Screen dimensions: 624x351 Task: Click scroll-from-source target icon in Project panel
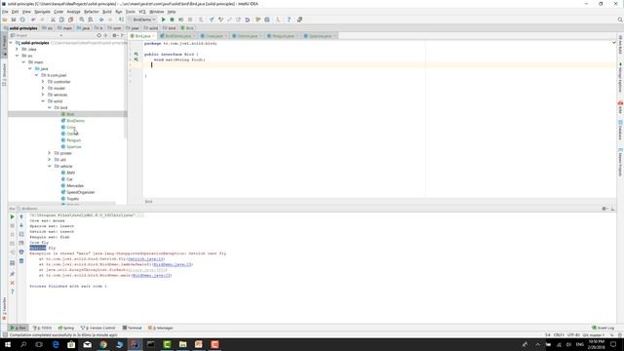[99, 35]
